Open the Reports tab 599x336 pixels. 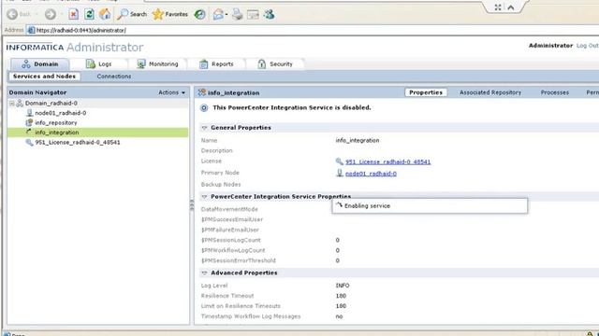pos(216,64)
